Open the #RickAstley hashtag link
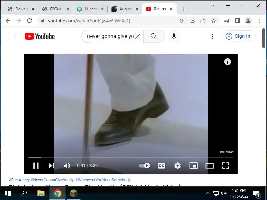This screenshot has height=200, width=267. pos(19,180)
